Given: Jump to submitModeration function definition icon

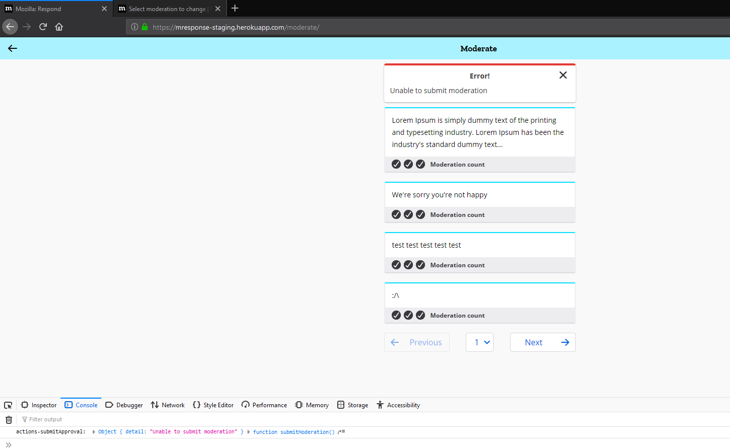Looking at the screenshot, I should [x=341, y=432].
